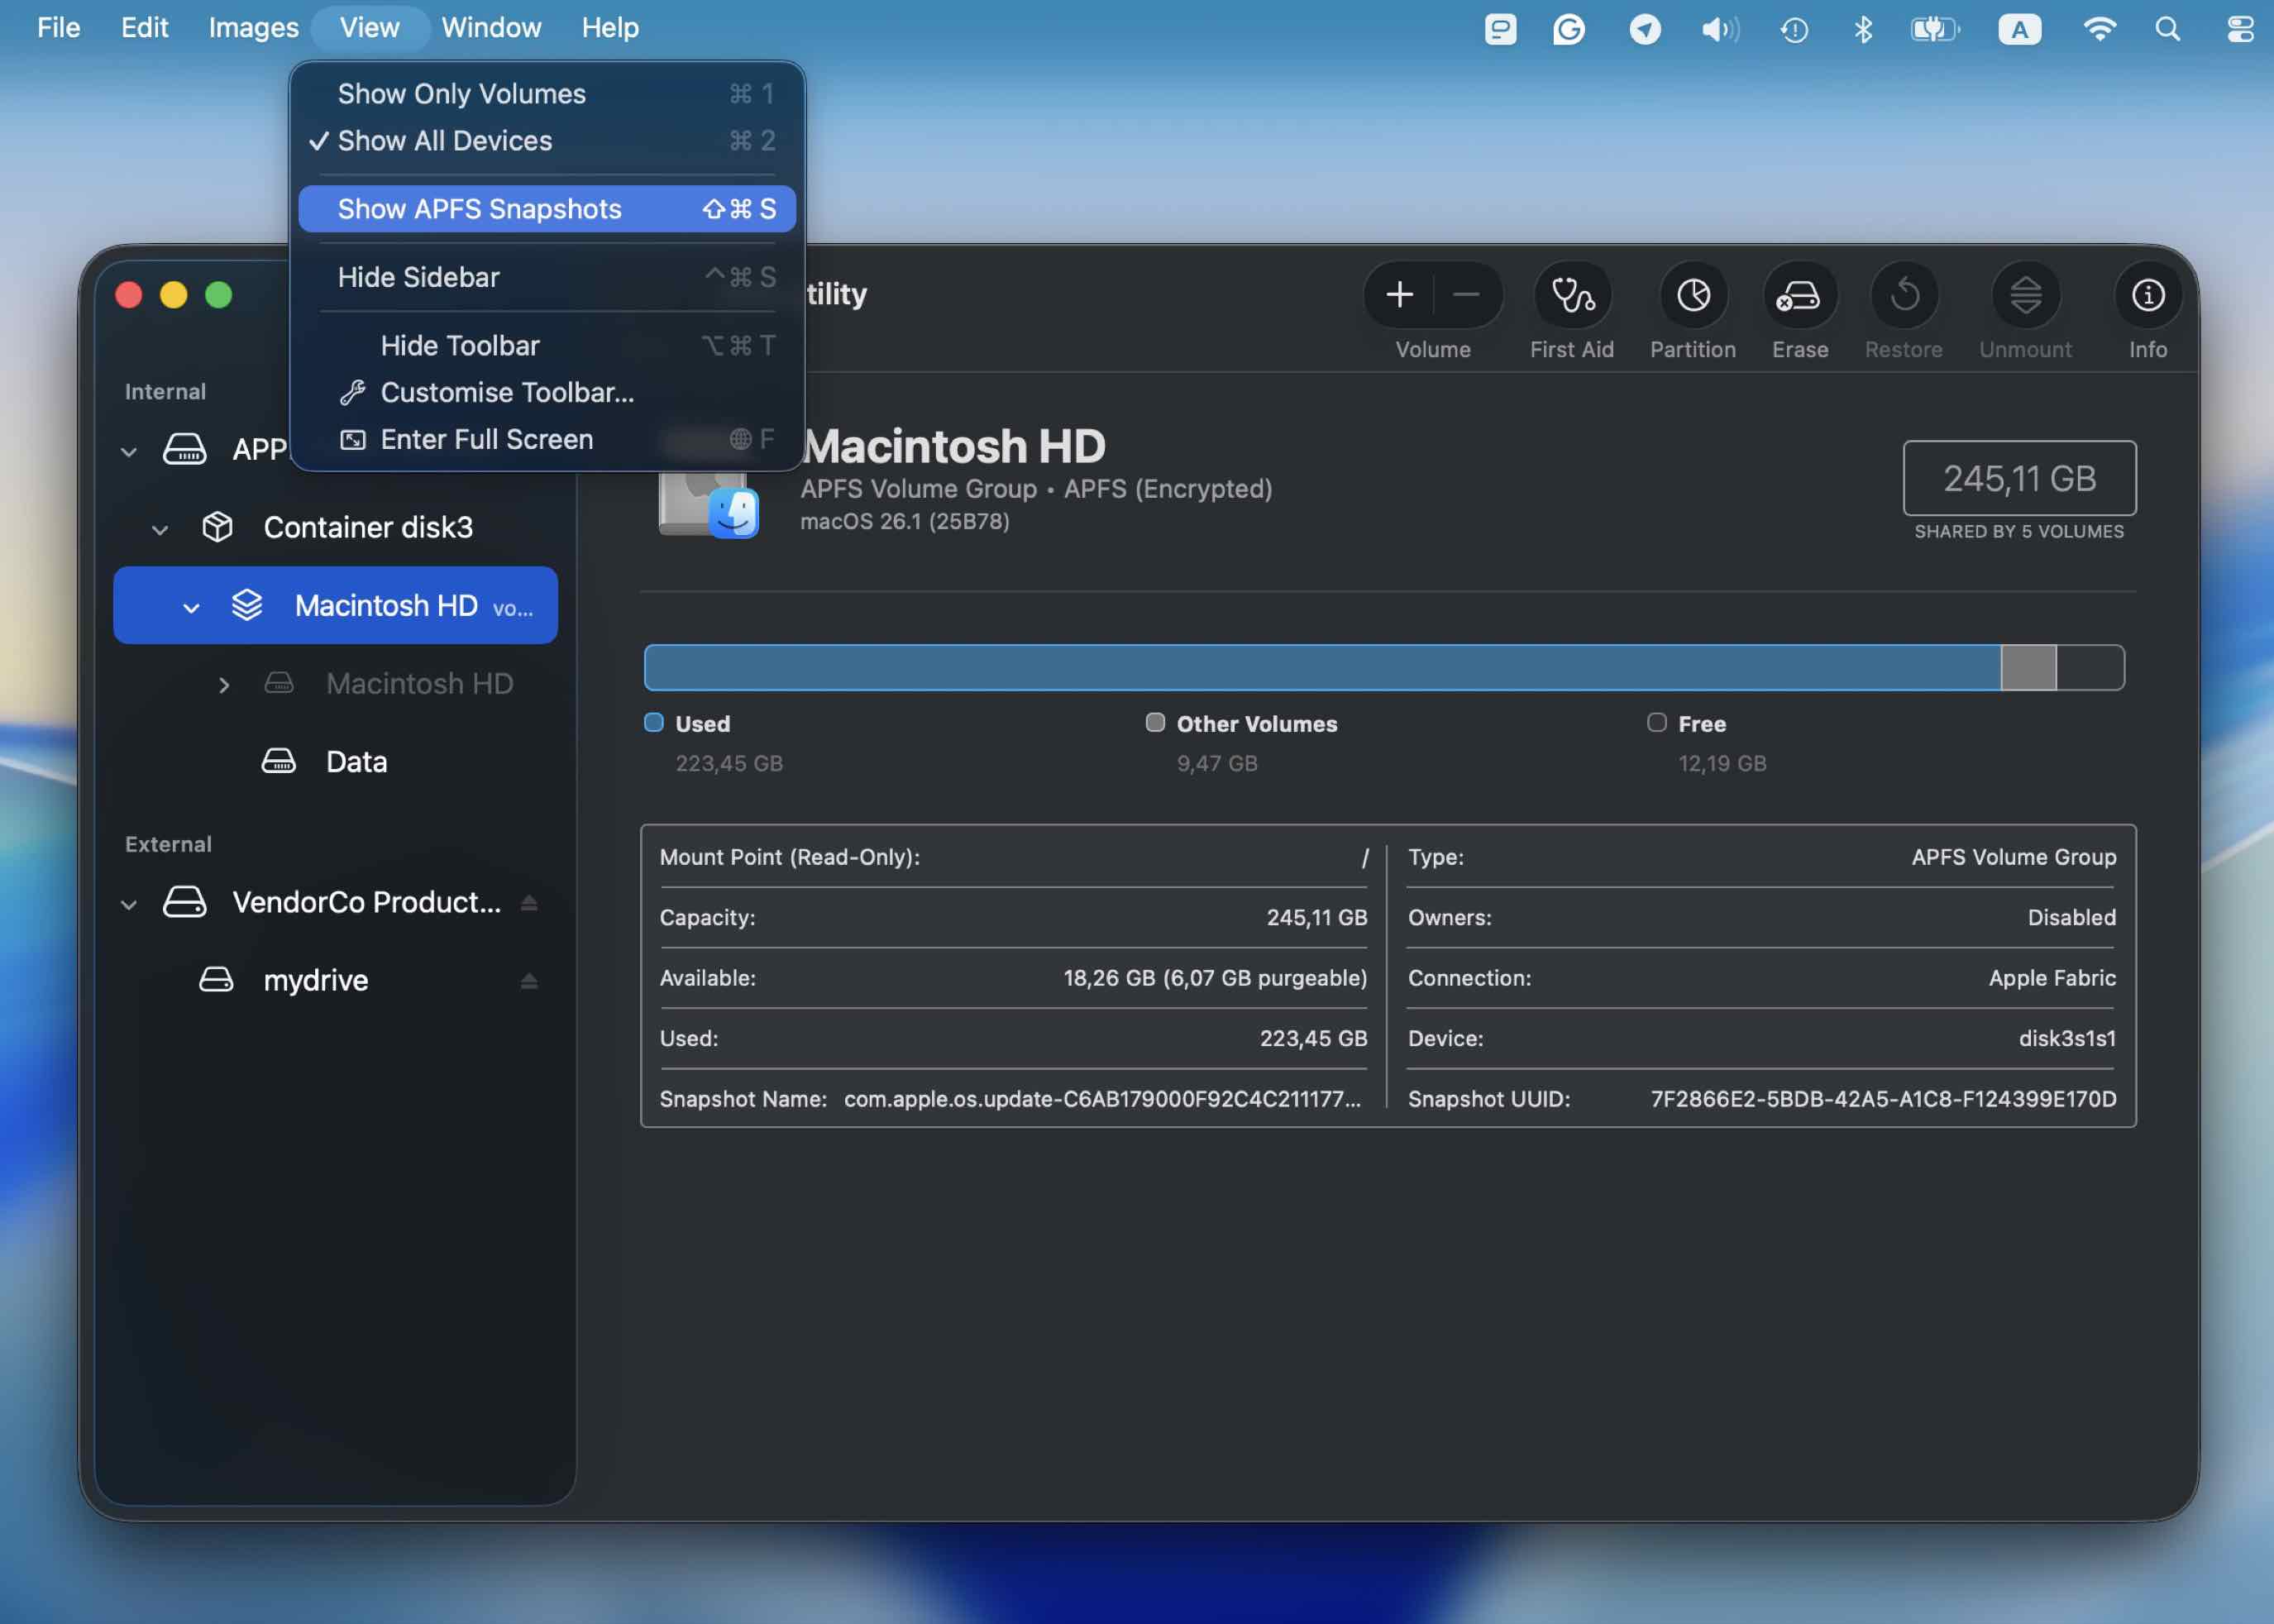Run First Aid on Macintosh HD
The height and width of the screenshot is (1624, 2274).
(x=1570, y=305)
